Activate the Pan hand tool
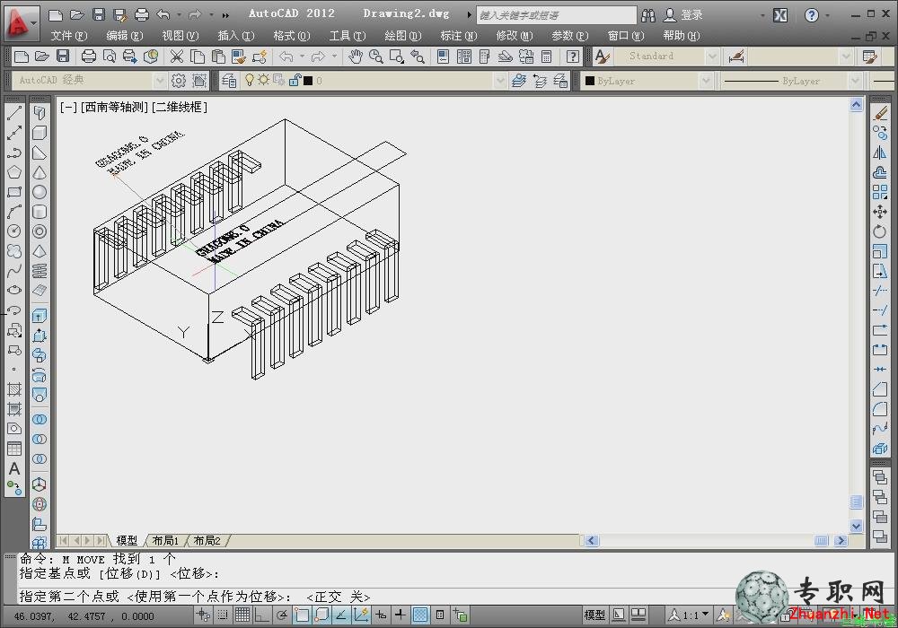The image size is (898, 628). (355, 56)
